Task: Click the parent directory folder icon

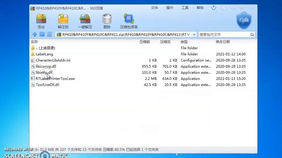Action: pyautogui.click(x=33, y=48)
